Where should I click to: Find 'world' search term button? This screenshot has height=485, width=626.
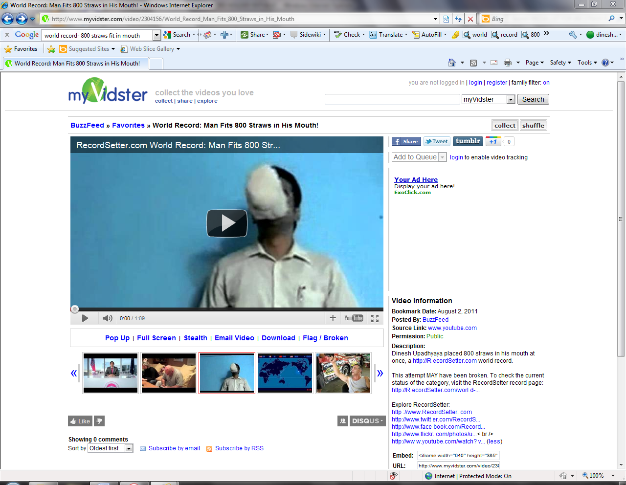475,35
